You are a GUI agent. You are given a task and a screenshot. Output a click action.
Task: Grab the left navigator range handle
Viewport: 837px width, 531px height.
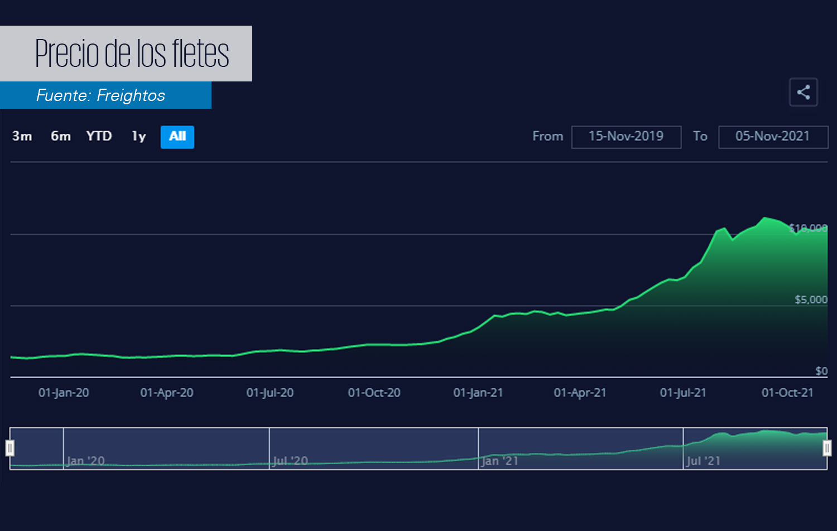coord(10,448)
